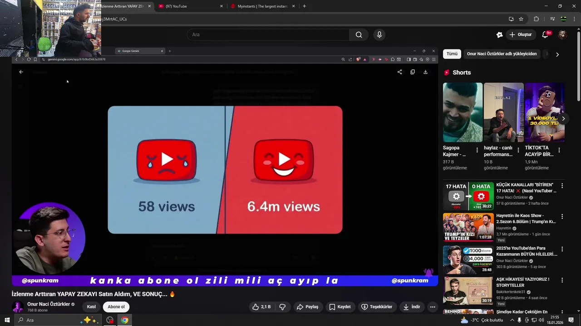Dislike the video with thumbs-down
This screenshot has width=581, height=326.
click(x=282, y=307)
